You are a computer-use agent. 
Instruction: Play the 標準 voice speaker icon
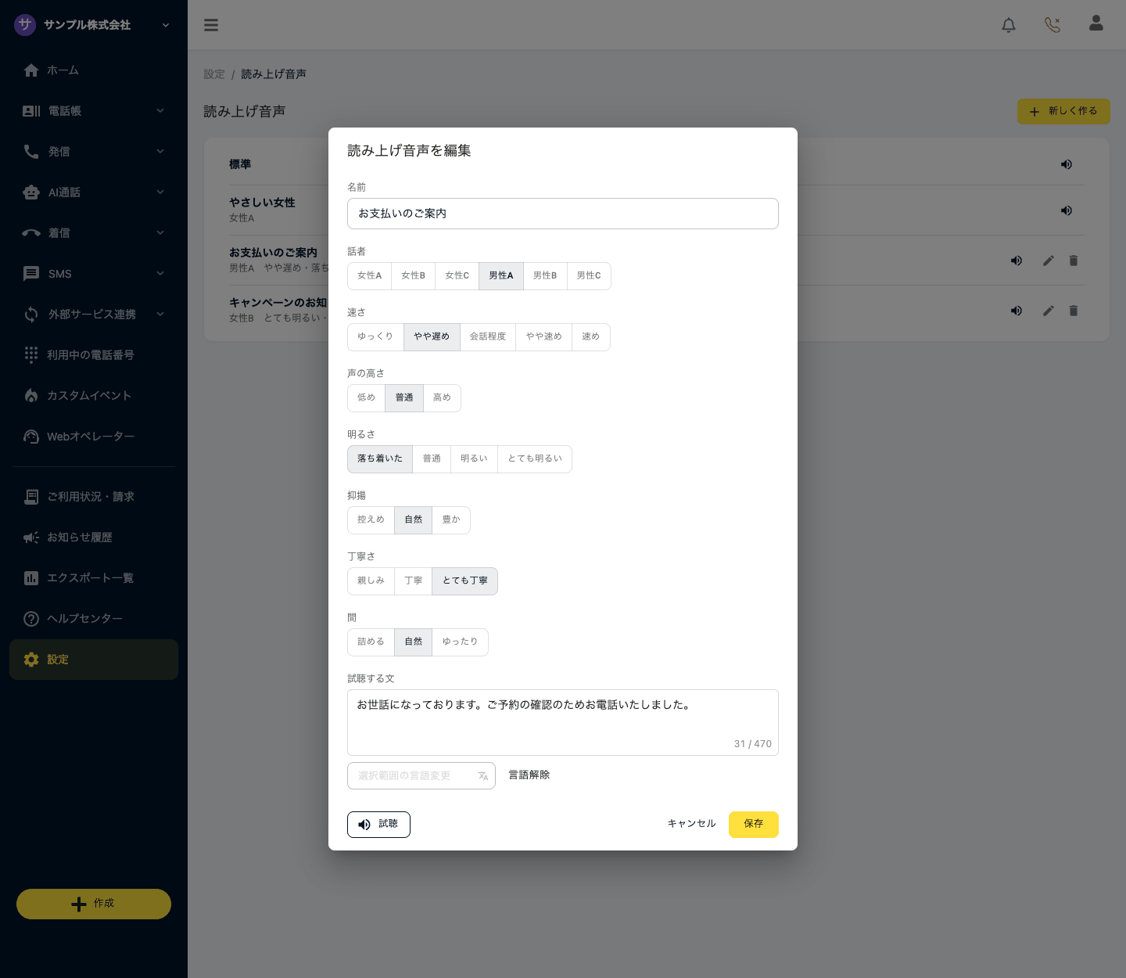[x=1067, y=164]
